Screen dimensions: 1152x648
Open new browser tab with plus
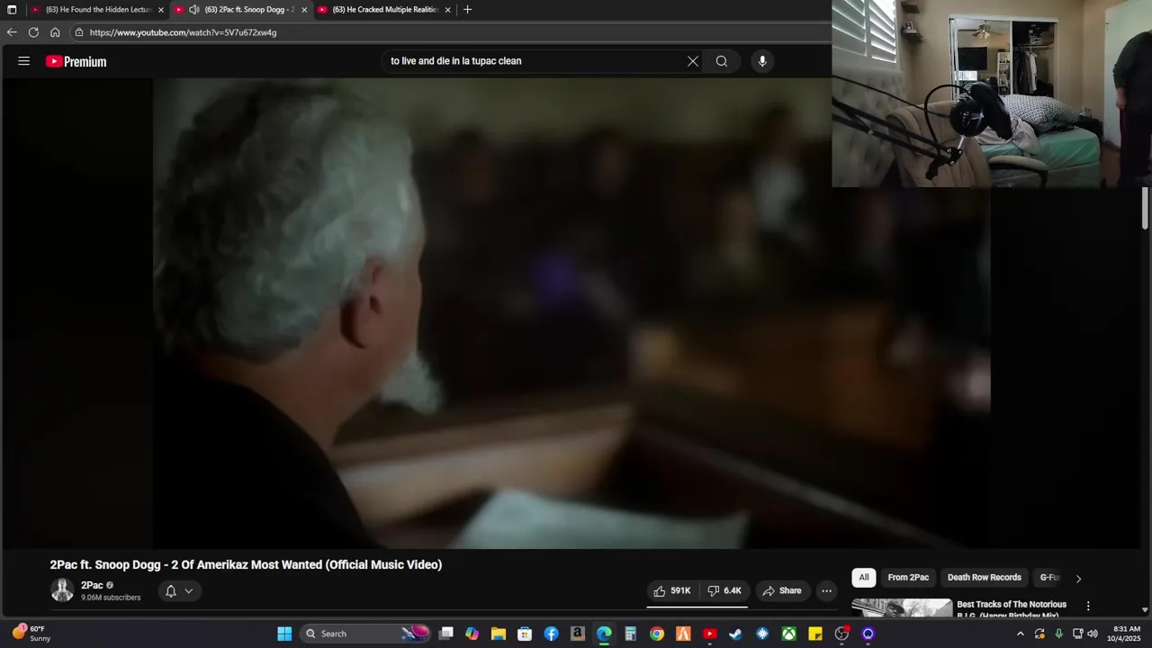click(x=467, y=10)
